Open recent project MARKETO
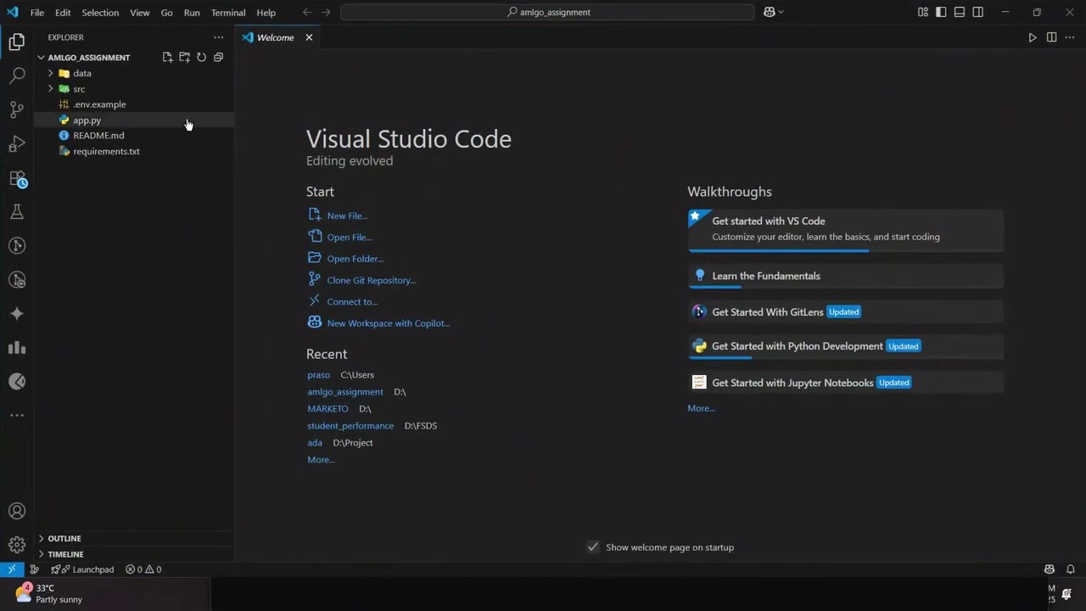The height and width of the screenshot is (611, 1086). [327, 409]
